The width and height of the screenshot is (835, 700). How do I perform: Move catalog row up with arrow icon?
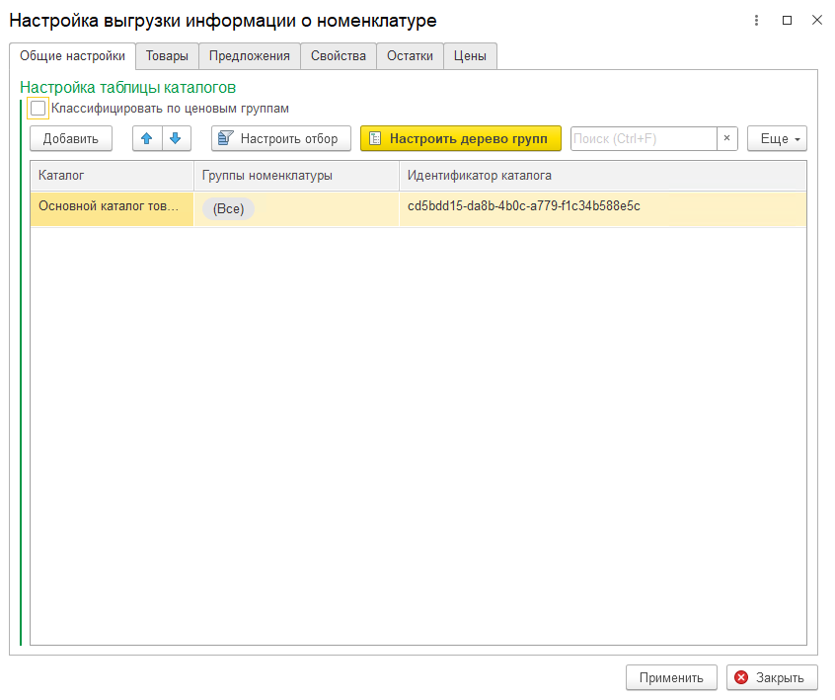pyautogui.click(x=147, y=139)
